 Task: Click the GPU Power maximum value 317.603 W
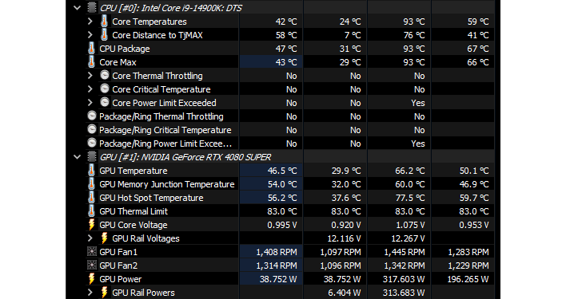[x=404, y=279]
